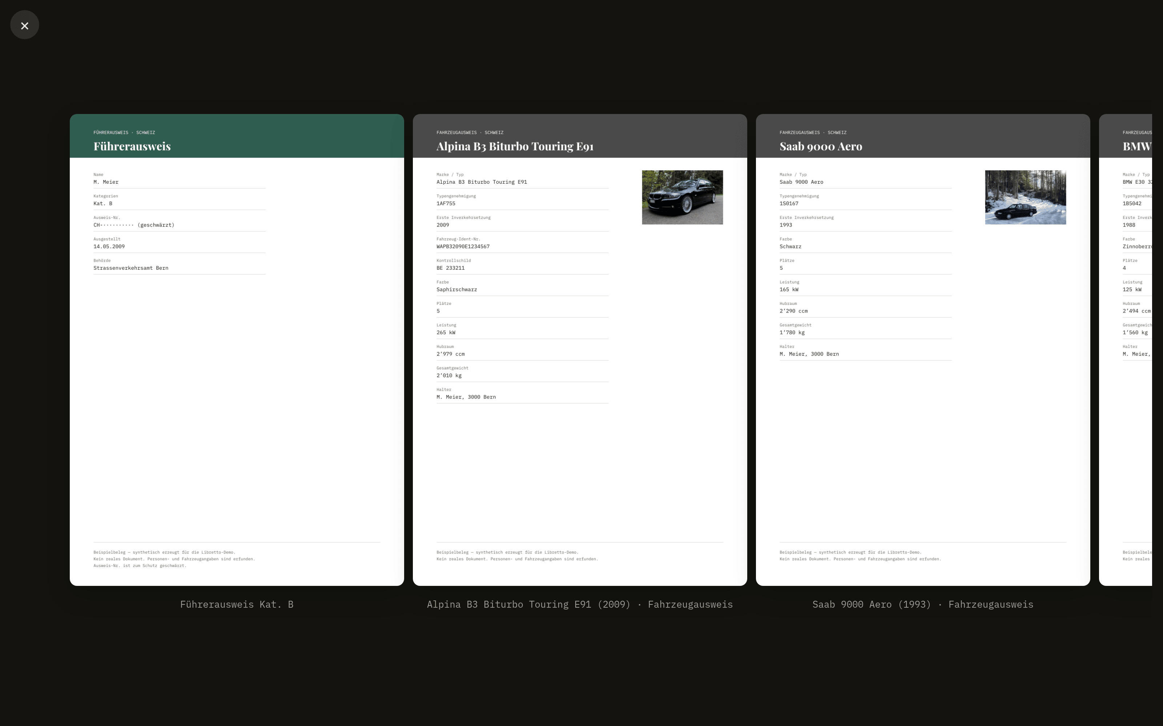Click the Saab power value '165 kW'
1163x726 pixels.
pyautogui.click(x=789, y=290)
